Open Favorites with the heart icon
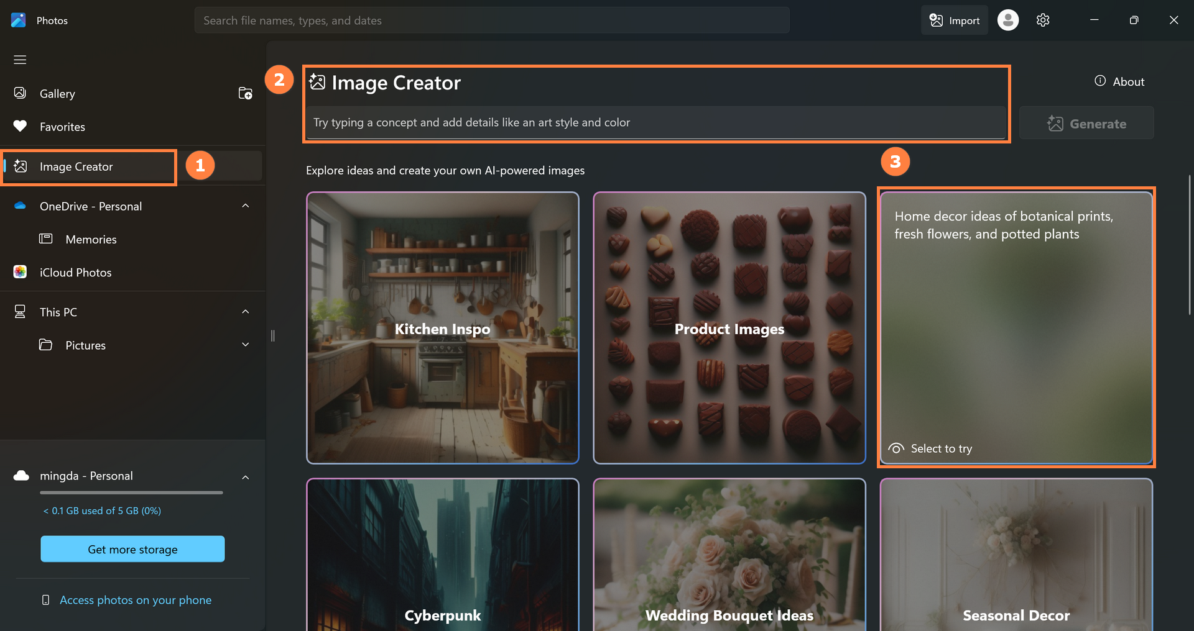1194x631 pixels. [x=20, y=127]
